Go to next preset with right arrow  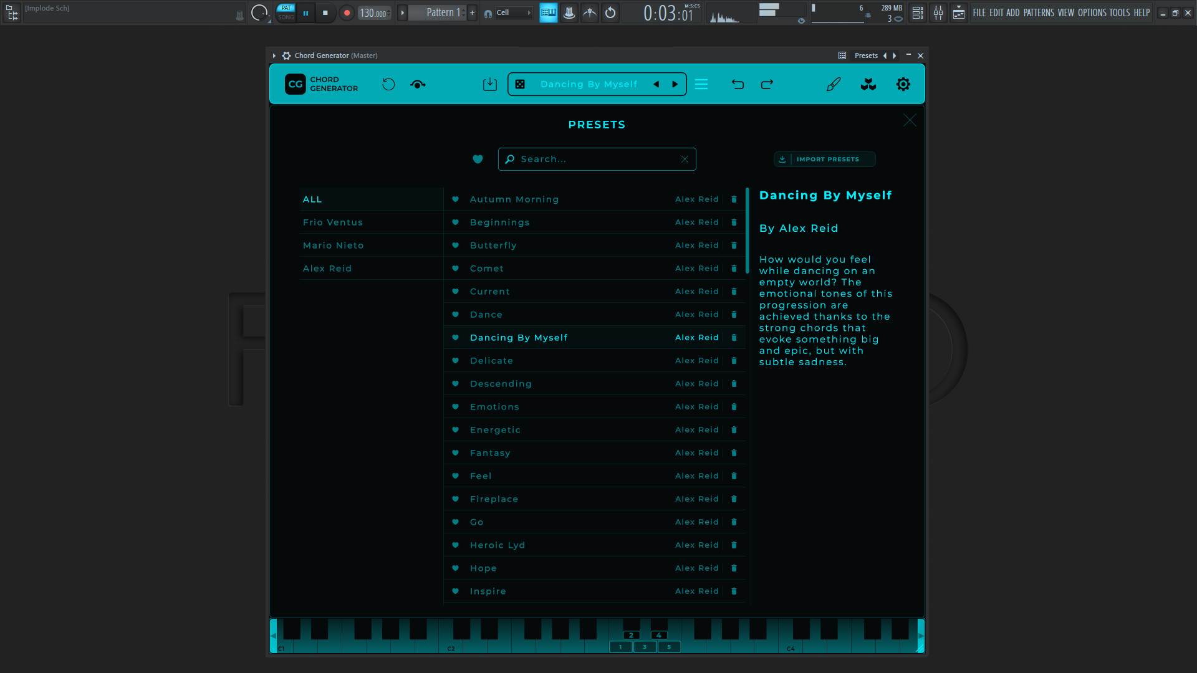tap(675, 84)
